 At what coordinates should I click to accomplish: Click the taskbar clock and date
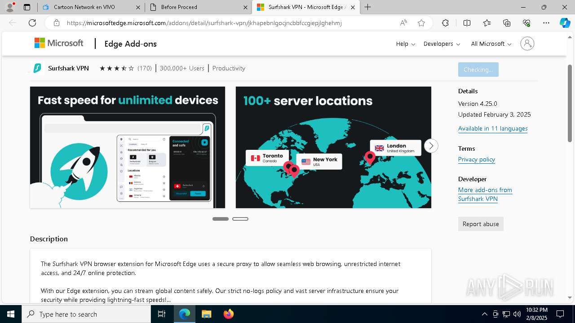(x=536, y=314)
